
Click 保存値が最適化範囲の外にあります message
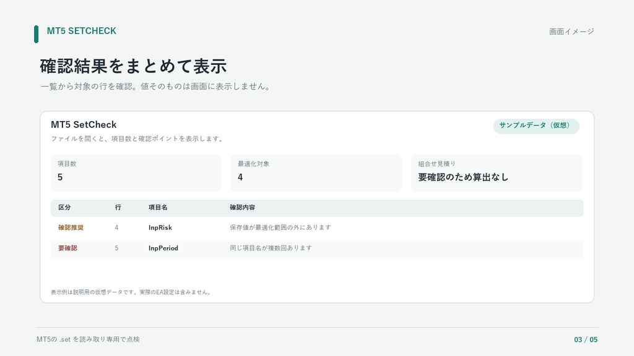pos(280,227)
